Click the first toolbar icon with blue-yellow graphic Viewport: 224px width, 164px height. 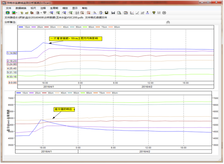point(8,13)
